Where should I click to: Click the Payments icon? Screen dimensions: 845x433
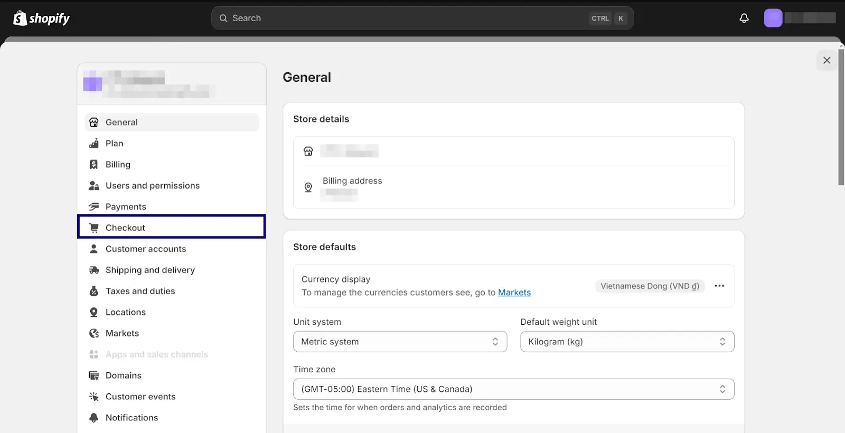click(x=94, y=207)
